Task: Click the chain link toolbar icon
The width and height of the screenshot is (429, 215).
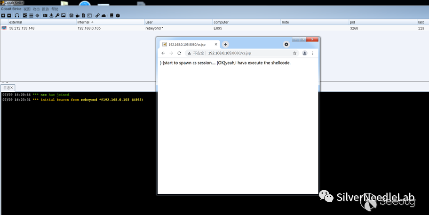Action: (97, 16)
